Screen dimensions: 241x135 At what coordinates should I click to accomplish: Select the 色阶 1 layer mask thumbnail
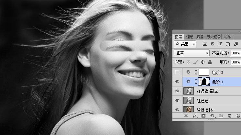pos(204,82)
